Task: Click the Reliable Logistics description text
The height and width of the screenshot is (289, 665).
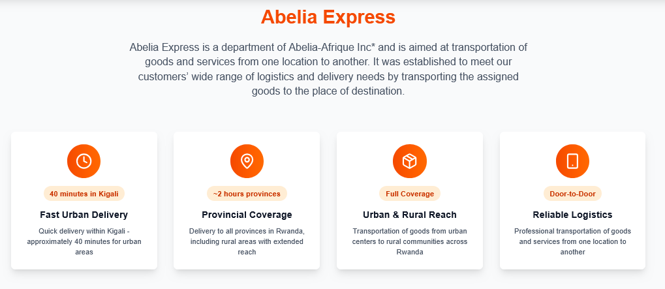Action: click(x=572, y=241)
